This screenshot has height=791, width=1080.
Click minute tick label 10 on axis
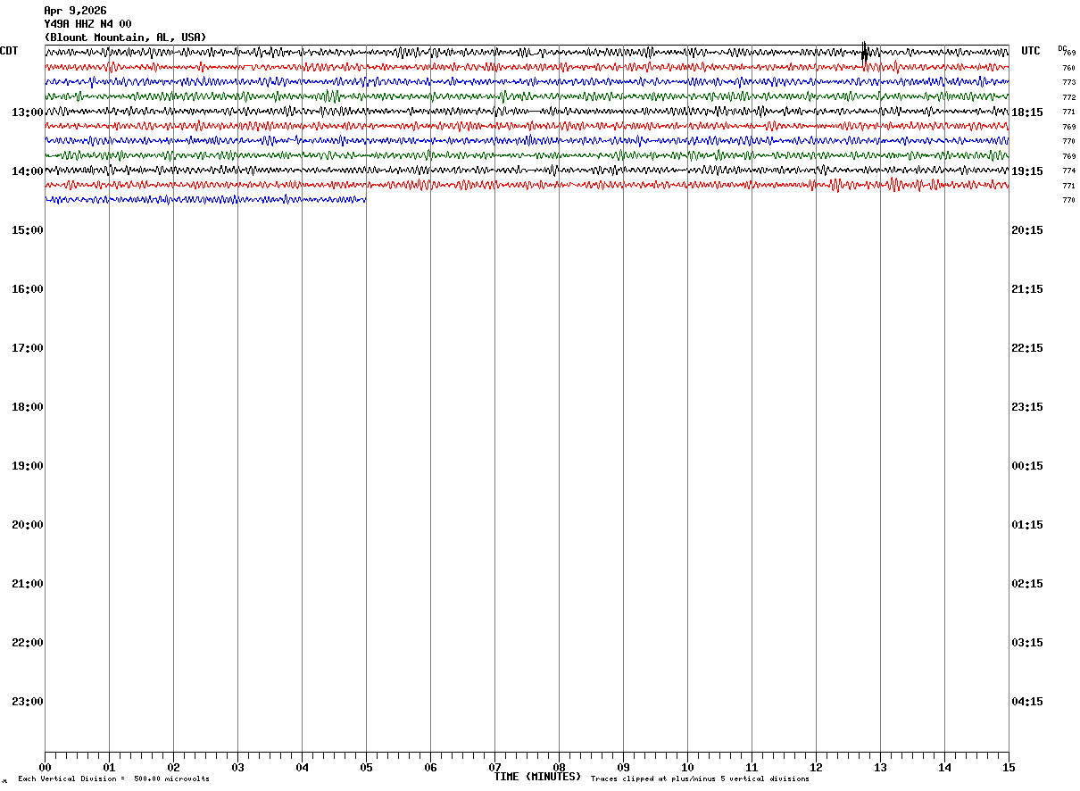point(687,768)
